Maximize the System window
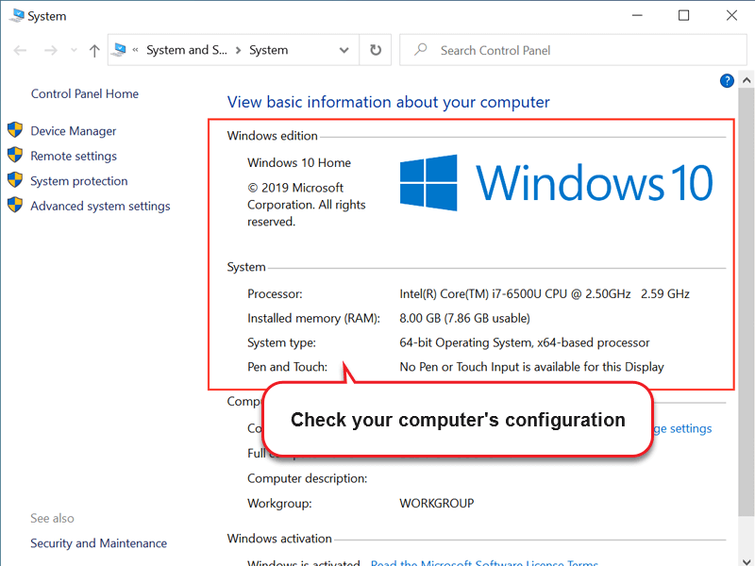Screen dimensions: 755x566 683,15
